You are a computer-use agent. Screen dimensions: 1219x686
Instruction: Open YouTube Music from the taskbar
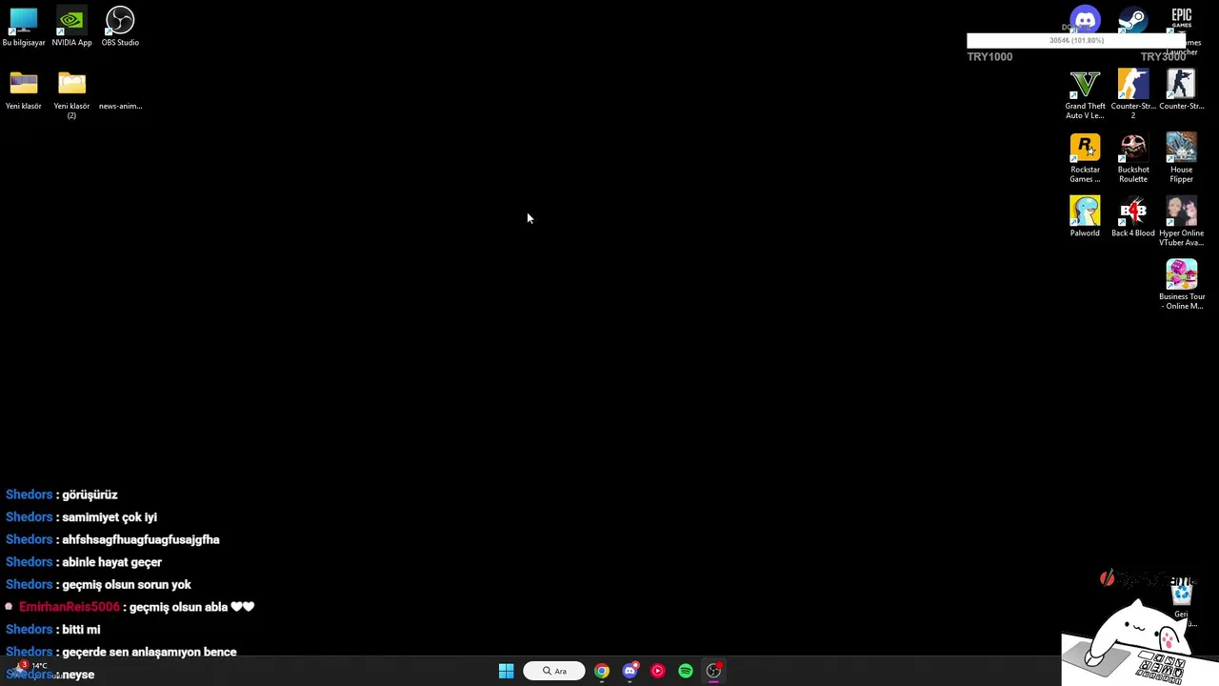[x=657, y=671]
